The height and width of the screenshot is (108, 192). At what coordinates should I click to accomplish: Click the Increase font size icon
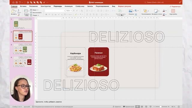point(74,11)
